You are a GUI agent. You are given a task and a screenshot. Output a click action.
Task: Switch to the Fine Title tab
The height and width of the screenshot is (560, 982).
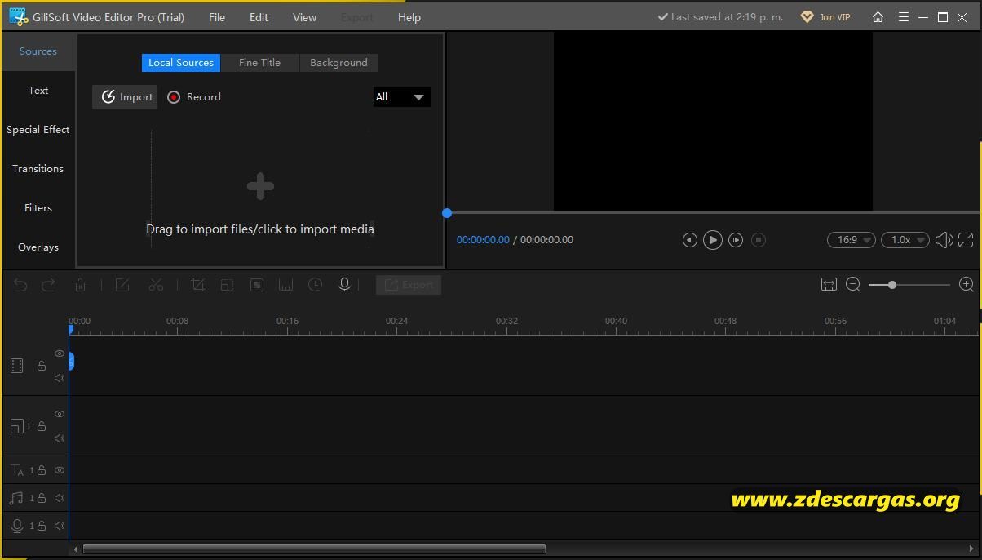tap(259, 63)
